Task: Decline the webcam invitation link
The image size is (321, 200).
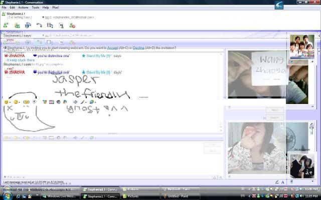Action: click(x=138, y=48)
